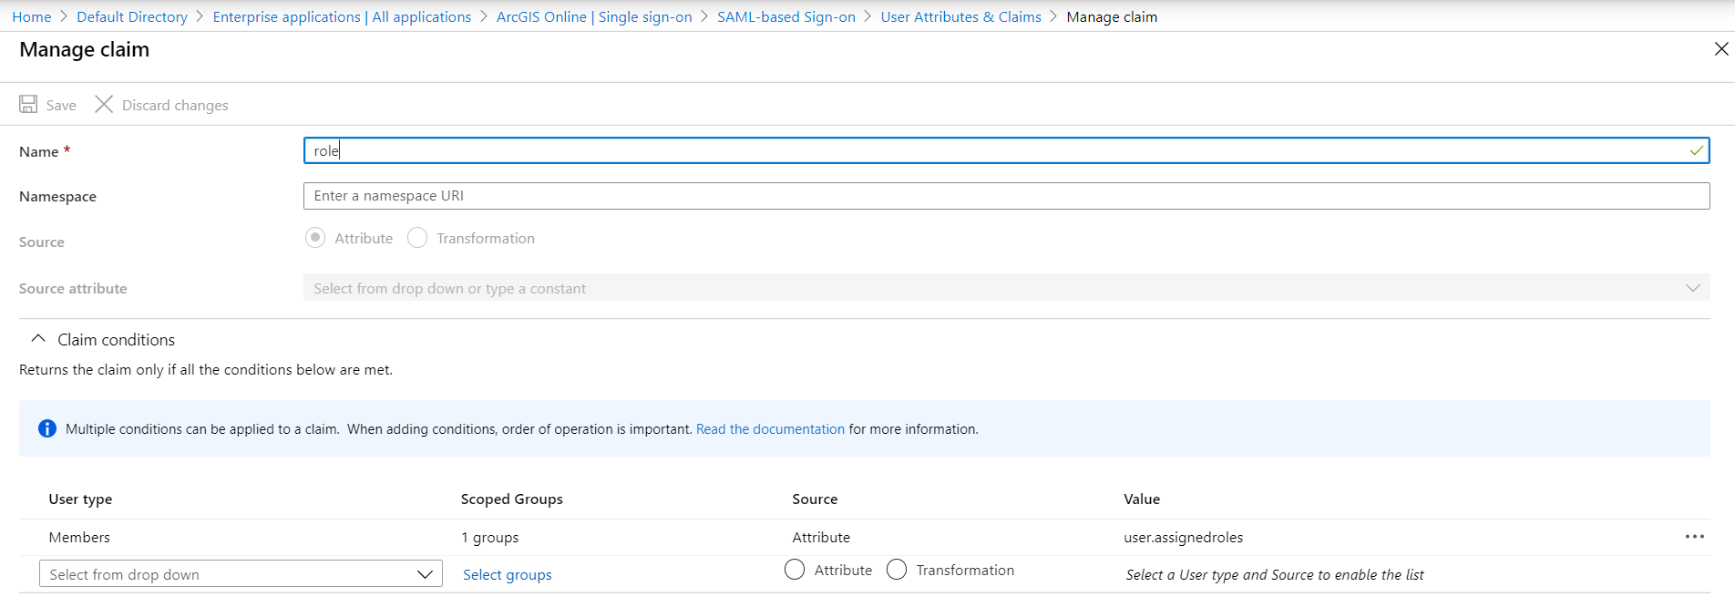The width and height of the screenshot is (1735, 597).
Task: Click Select a User type and Source hint
Action: (1274, 575)
